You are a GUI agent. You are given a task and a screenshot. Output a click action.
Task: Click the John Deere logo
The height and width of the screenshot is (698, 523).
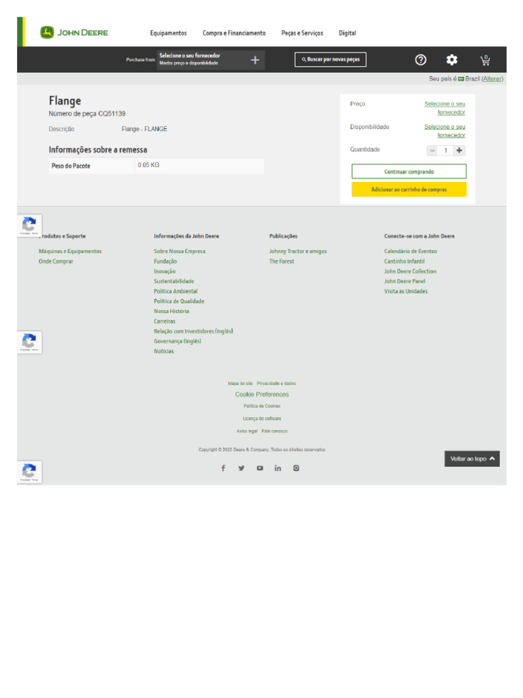pos(74,33)
